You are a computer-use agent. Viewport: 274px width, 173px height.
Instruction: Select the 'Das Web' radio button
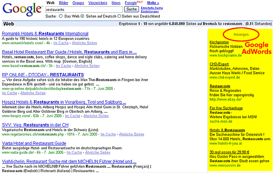click(x=61, y=16)
